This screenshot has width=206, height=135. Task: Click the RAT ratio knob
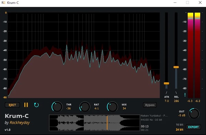pos(85,107)
